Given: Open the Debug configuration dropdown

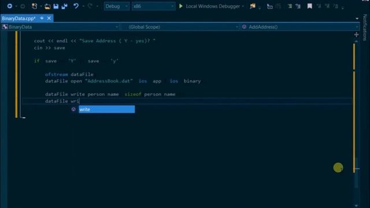Looking at the screenshot, I should (117, 6).
